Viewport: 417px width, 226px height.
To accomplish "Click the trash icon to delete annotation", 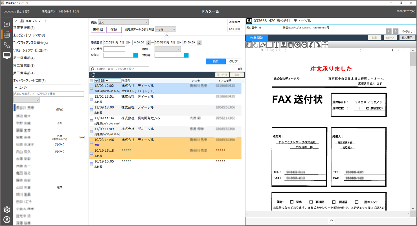I will (290, 44).
